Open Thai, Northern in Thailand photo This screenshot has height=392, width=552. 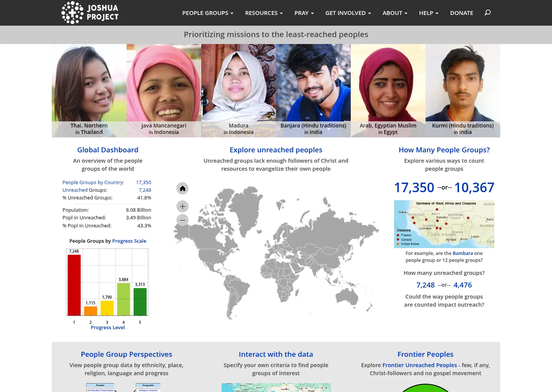pyautogui.click(x=89, y=91)
